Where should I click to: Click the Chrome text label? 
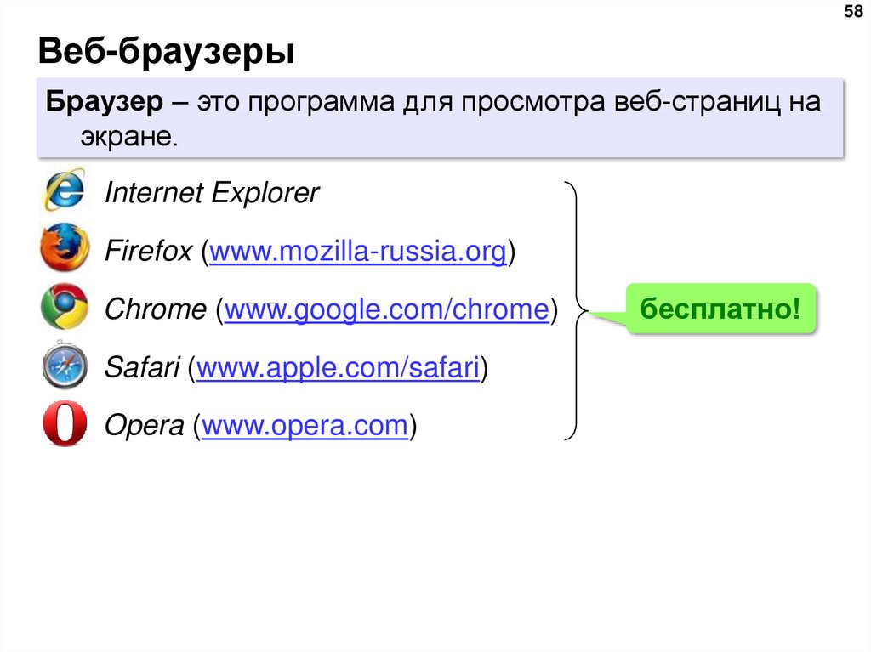(x=155, y=310)
